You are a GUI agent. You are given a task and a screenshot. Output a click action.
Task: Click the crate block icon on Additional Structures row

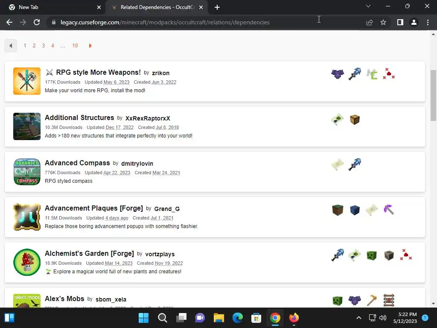(x=355, y=120)
